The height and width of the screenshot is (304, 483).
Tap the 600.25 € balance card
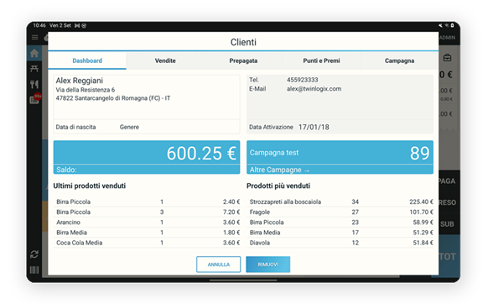147,157
